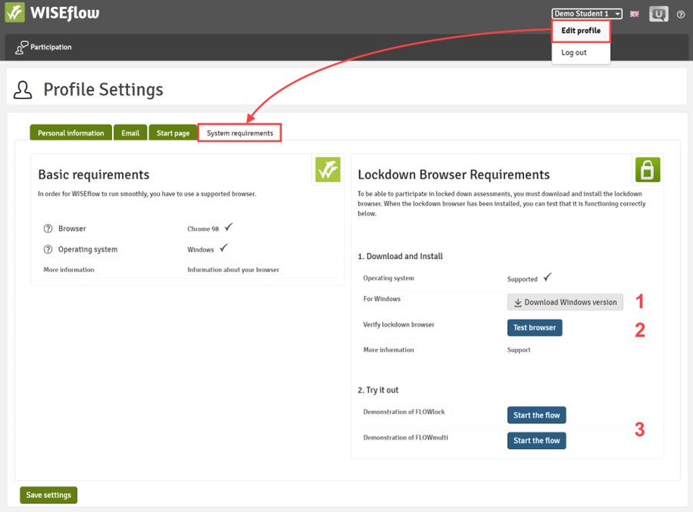Click the green WISEflow Basic requirements icon
This screenshot has height=512, width=693.
(x=328, y=169)
